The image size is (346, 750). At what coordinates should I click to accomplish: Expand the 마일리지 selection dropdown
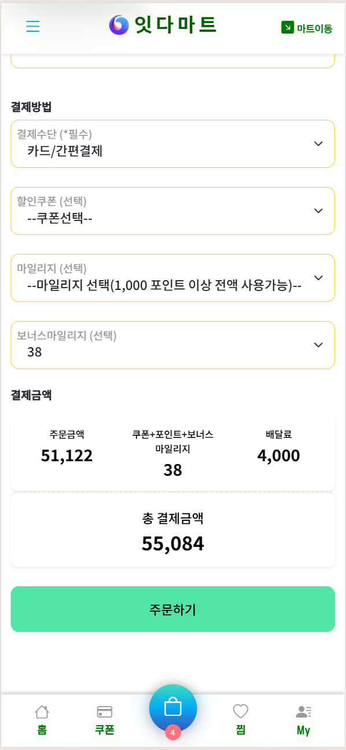[173, 278]
